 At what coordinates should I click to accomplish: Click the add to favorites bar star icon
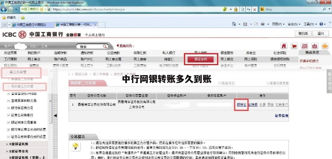23,17
